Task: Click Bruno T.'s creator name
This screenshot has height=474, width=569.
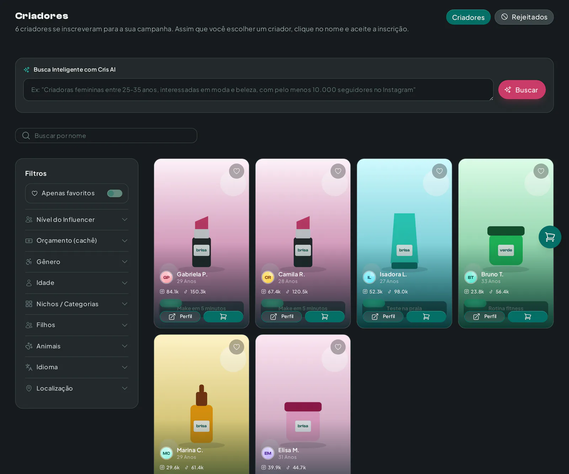Action: pos(492,275)
